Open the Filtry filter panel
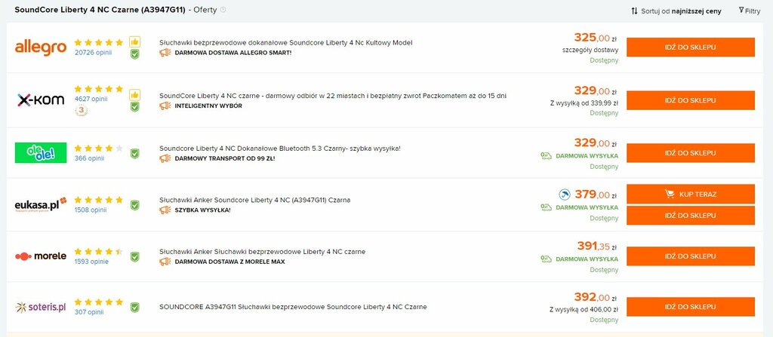This screenshot has width=773, height=337. coord(750,11)
